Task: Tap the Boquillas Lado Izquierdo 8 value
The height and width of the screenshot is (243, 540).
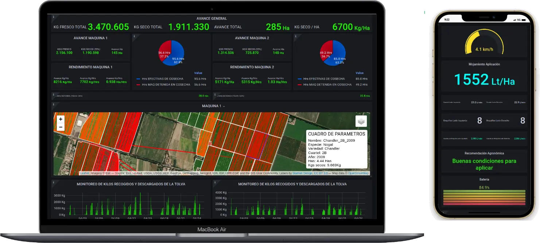Action: [x=480, y=121]
